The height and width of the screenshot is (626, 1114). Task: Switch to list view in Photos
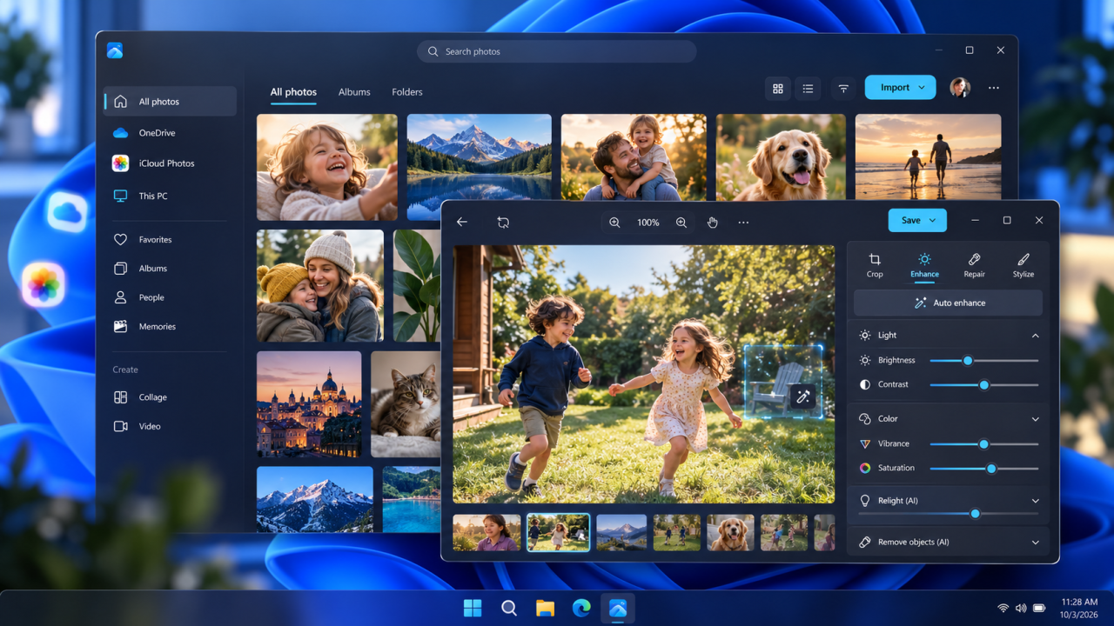808,88
